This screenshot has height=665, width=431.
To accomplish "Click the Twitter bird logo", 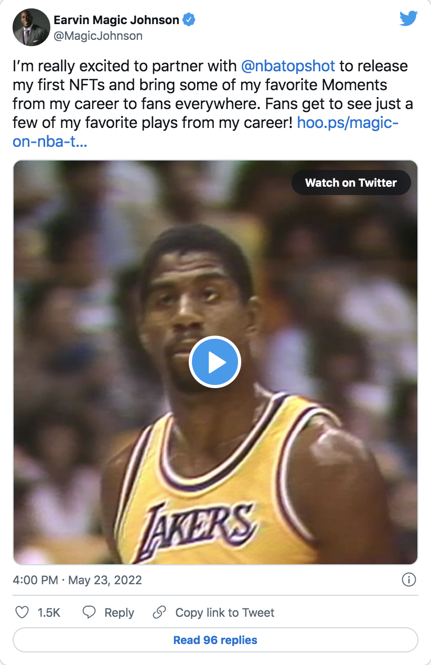I will [408, 19].
